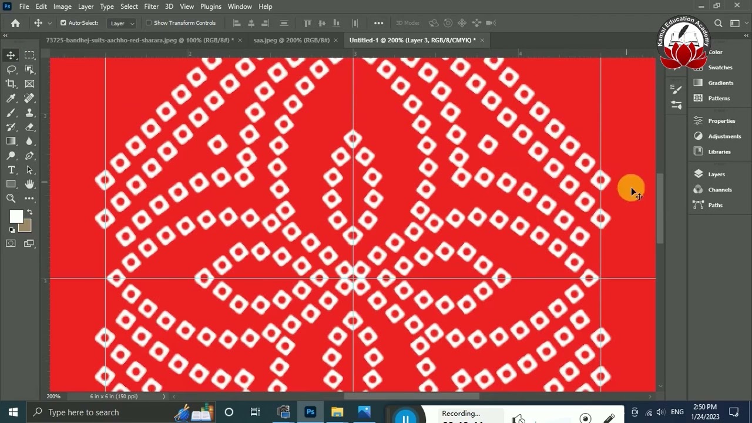
Task: Open the Auto-Select Layer dropdown
Action: coord(122,23)
